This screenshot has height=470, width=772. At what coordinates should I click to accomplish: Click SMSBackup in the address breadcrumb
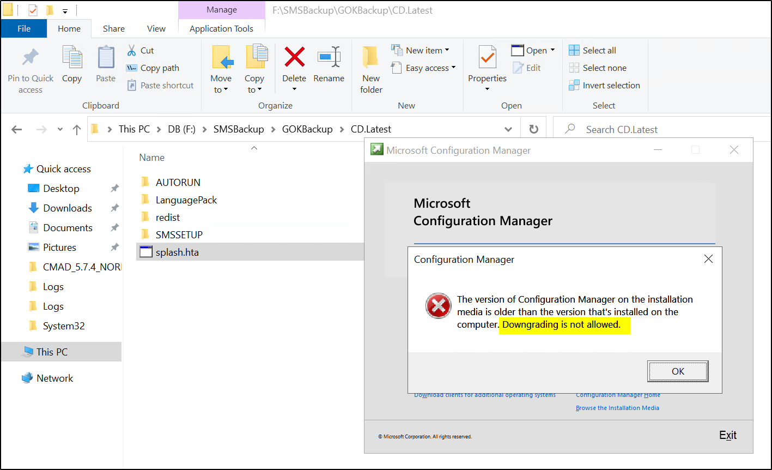[x=239, y=129]
